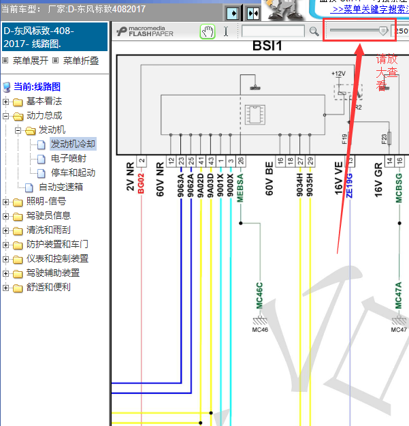This screenshot has height=426, width=409.
Task: Click the 舒适和便利 folder icon
Action: 18,288
